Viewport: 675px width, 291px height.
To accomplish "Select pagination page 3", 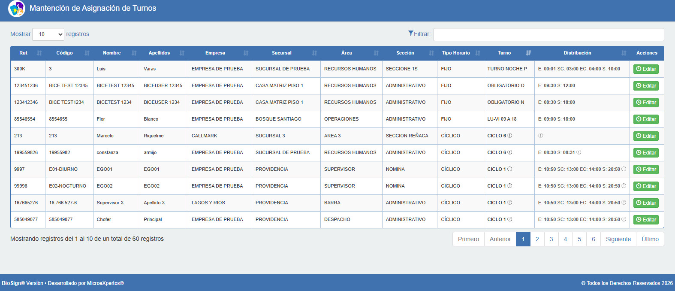I will [551, 239].
